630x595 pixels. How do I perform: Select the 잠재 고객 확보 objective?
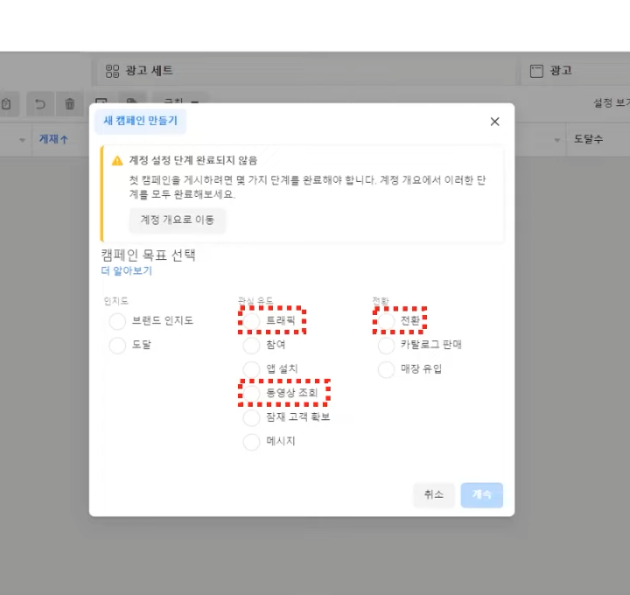252,417
